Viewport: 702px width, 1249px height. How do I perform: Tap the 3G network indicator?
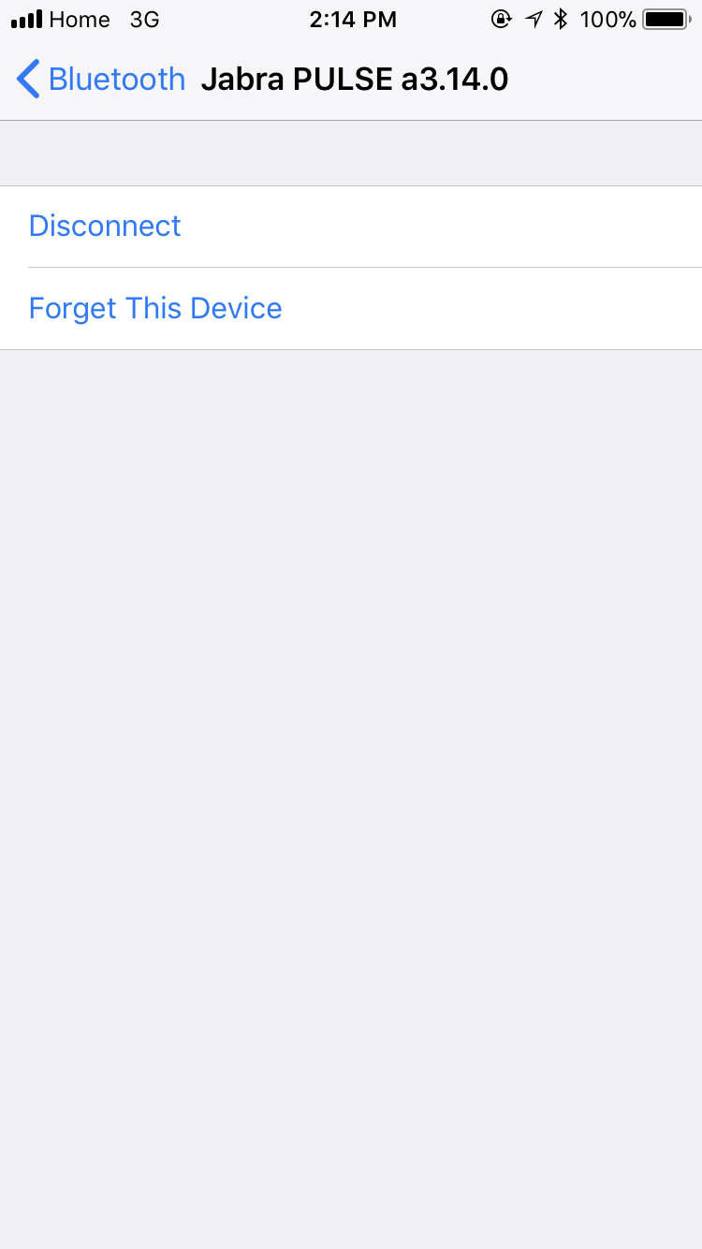coord(145,19)
